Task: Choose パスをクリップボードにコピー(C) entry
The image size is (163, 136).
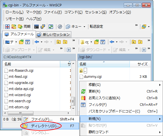Action: coord(121,111)
